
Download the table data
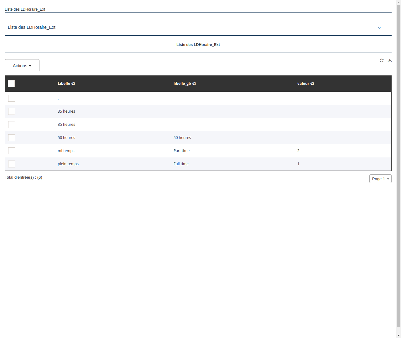click(390, 60)
